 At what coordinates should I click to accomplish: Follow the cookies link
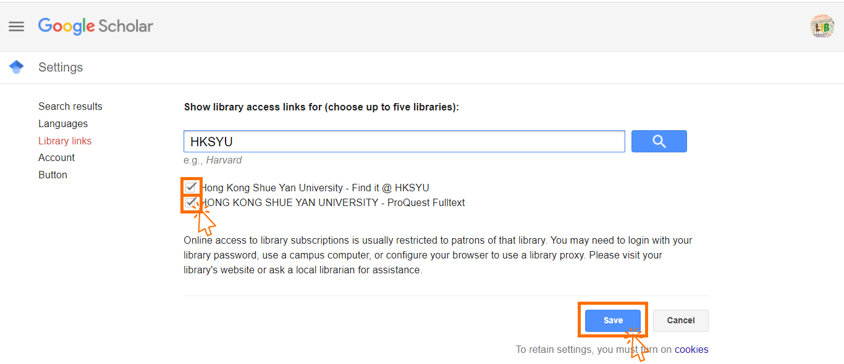691,349
